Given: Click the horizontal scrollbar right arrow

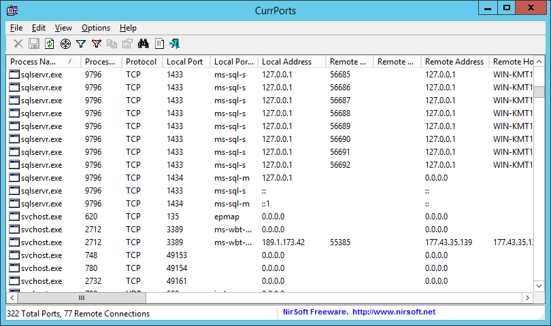Looking at the screenshot, I should tap(527, 297).
